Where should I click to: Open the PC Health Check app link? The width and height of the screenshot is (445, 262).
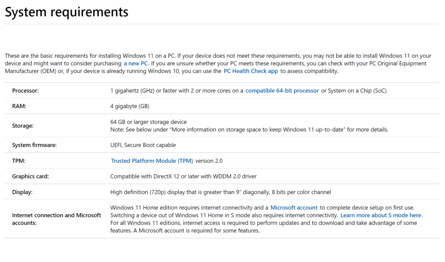(x=251, y=71)
